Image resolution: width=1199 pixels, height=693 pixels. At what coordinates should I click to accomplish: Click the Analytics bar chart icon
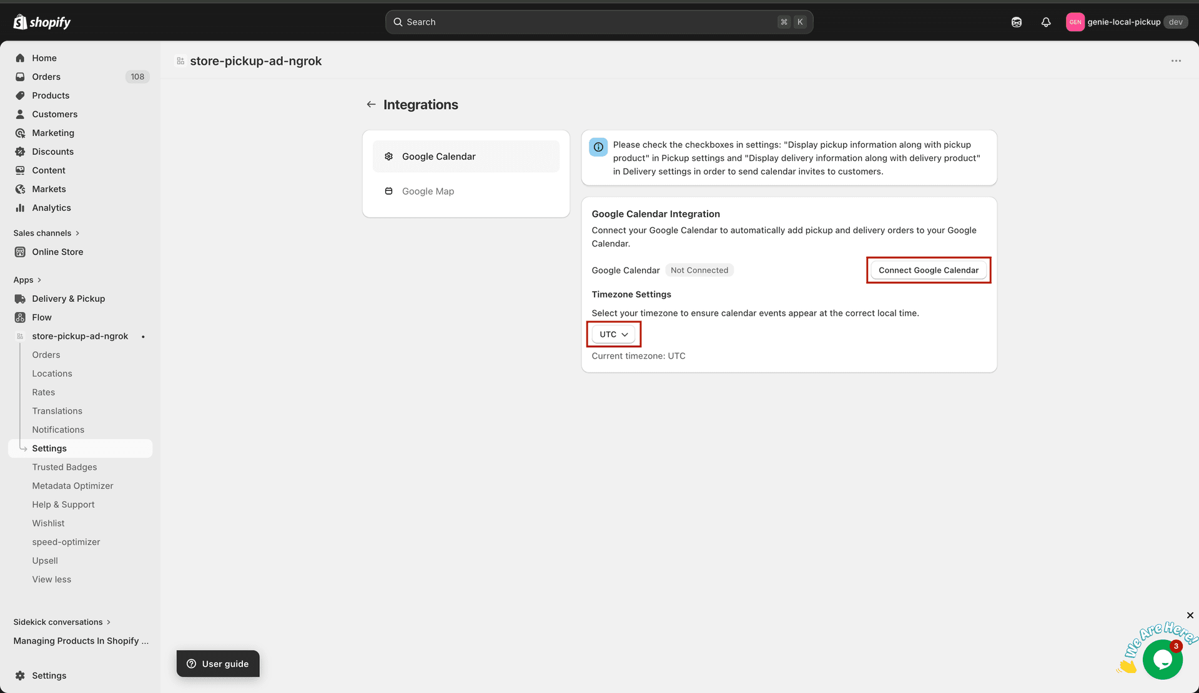(20, 208)
